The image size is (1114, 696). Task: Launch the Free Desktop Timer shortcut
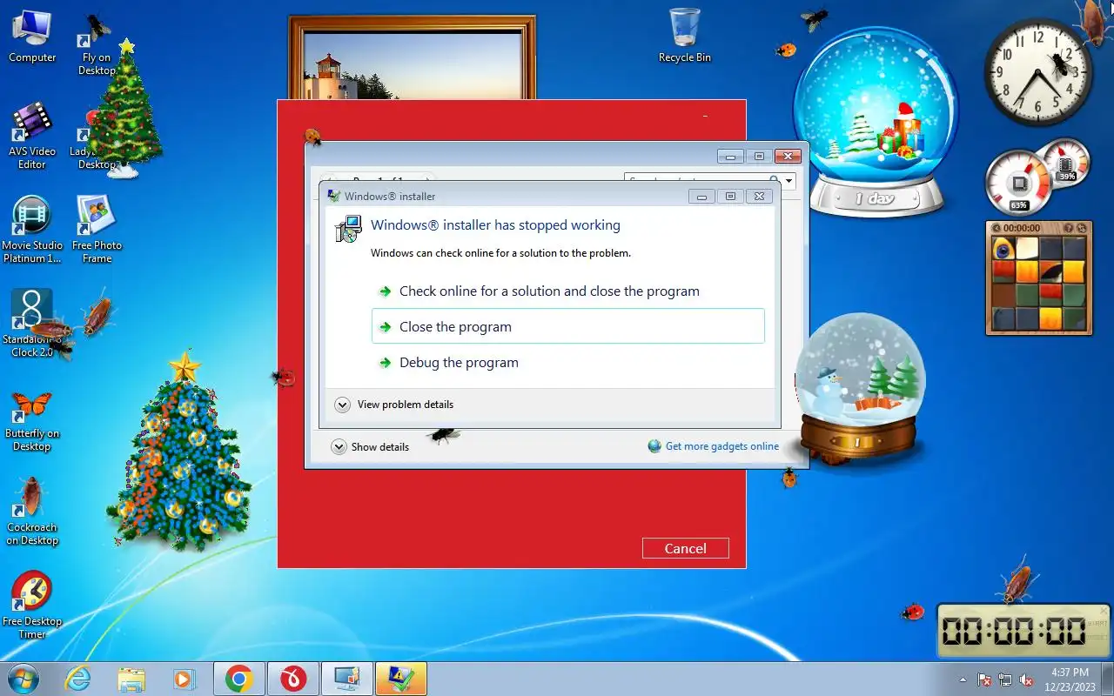click(32, 606)
